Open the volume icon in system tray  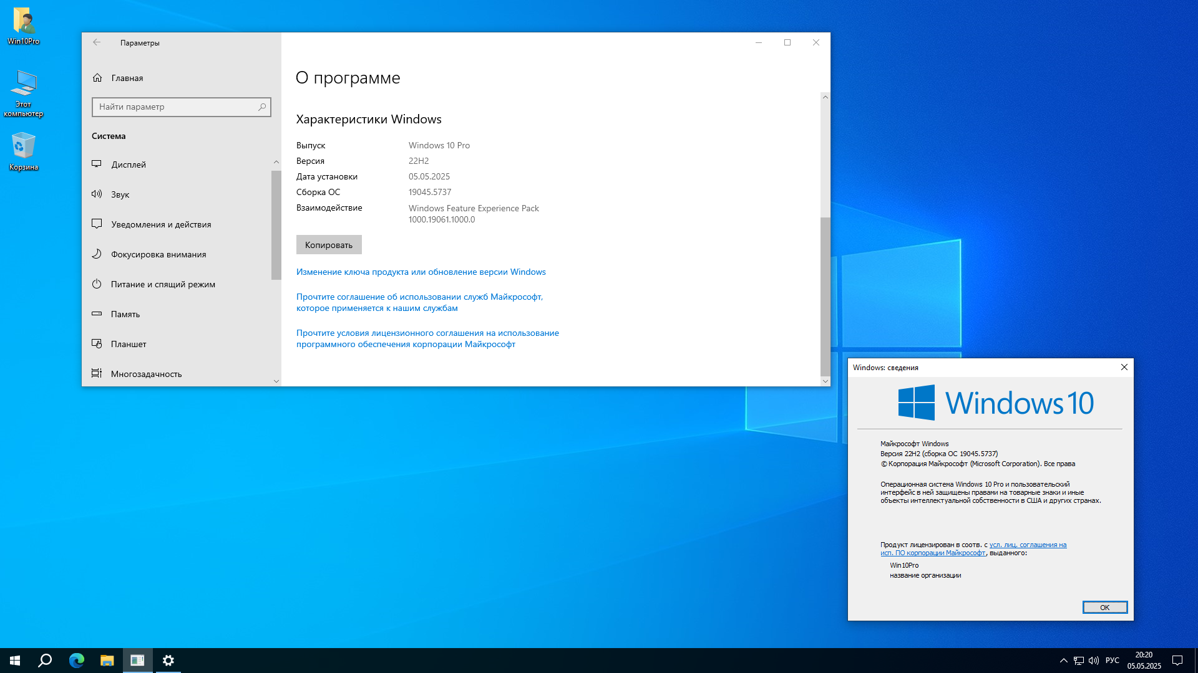click(1094, 660)
